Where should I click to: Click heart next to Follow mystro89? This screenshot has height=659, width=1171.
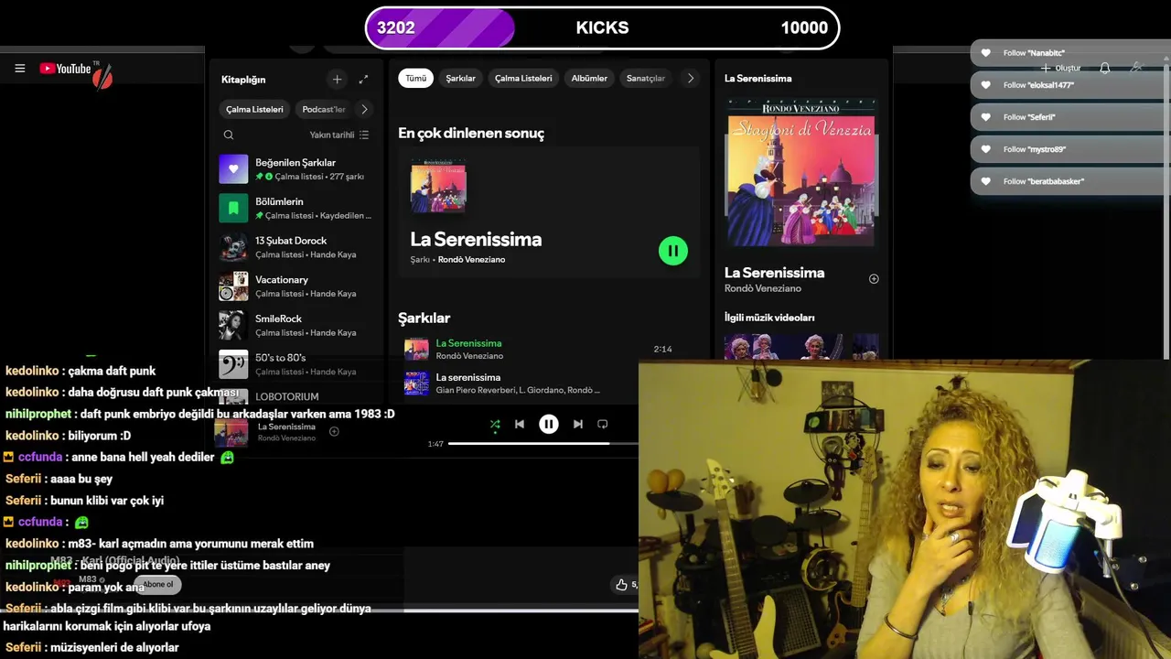[x=986, y=149]
